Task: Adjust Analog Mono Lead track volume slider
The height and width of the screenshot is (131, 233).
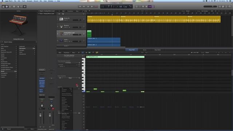Action: 77,35
